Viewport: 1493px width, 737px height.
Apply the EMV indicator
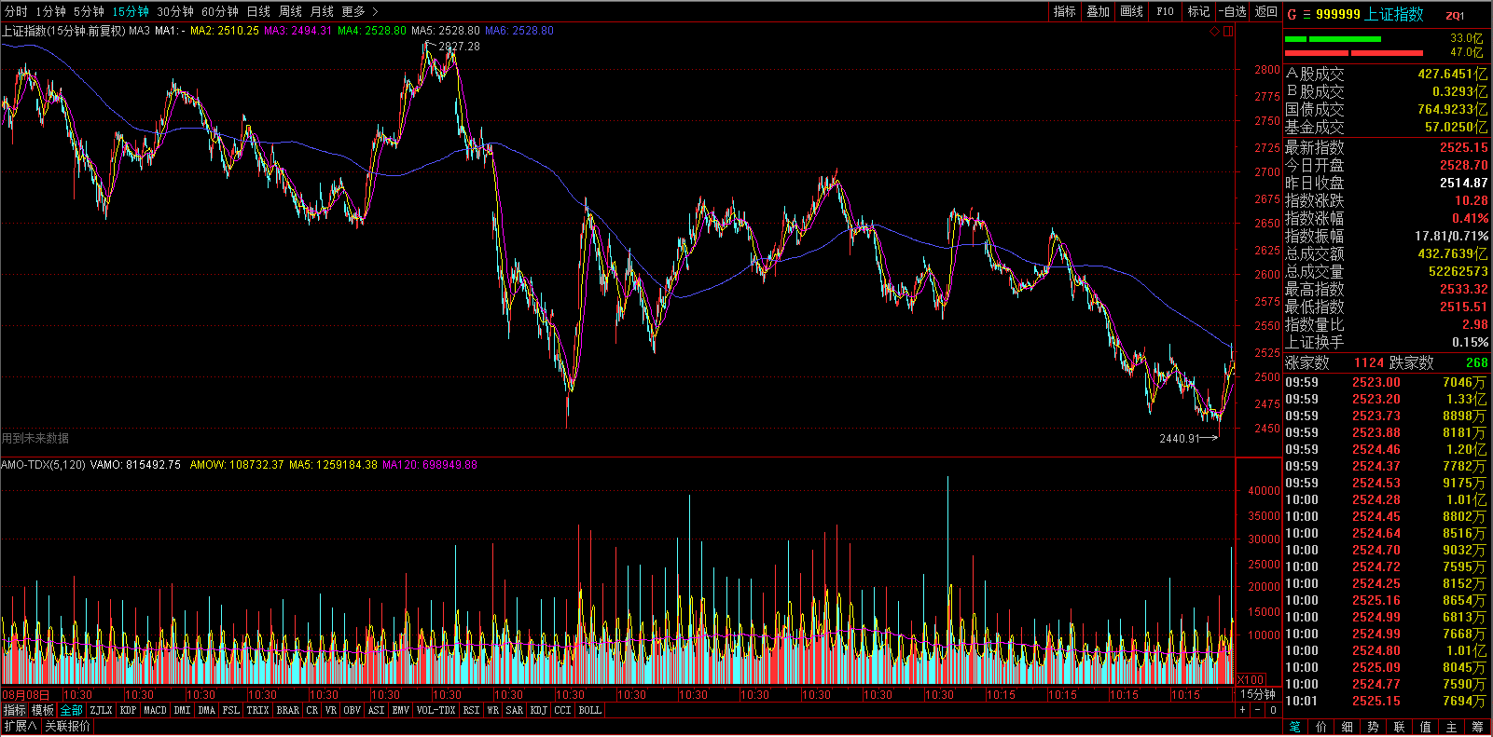[400, 710]
